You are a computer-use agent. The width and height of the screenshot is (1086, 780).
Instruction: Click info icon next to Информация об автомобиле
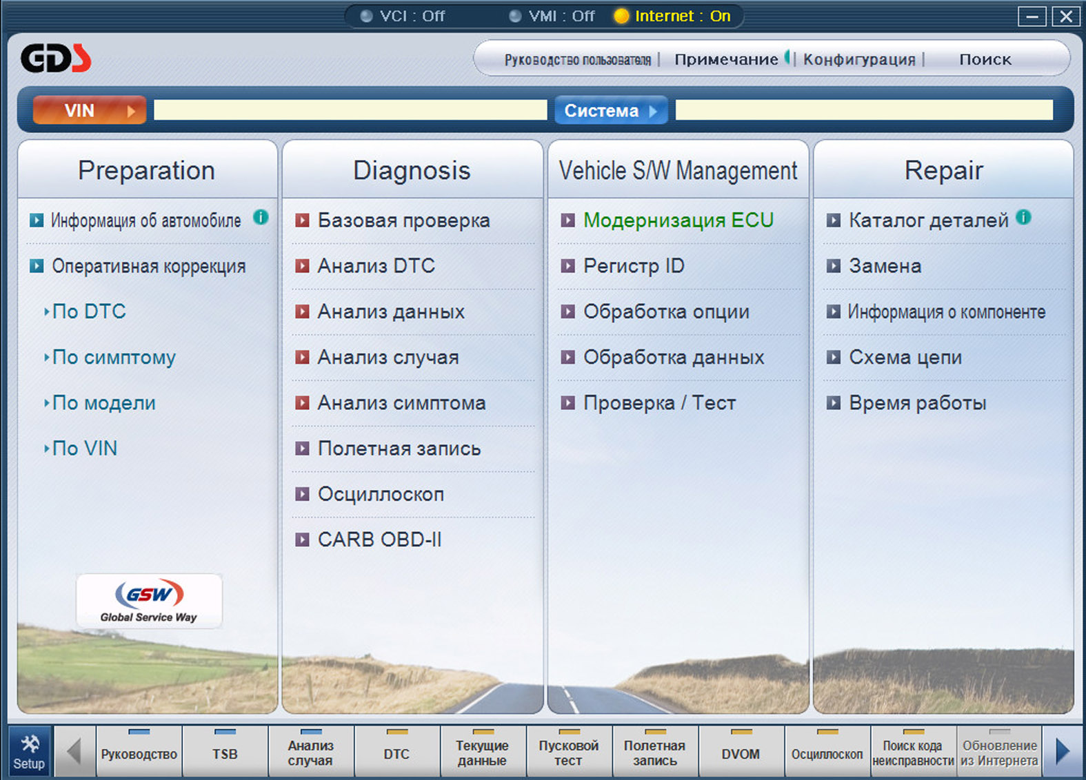point(261,217)
